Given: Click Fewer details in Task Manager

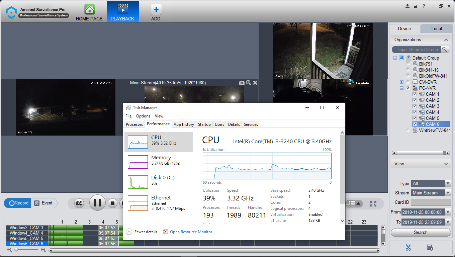Looking at the screenshot, I should 142,232.
